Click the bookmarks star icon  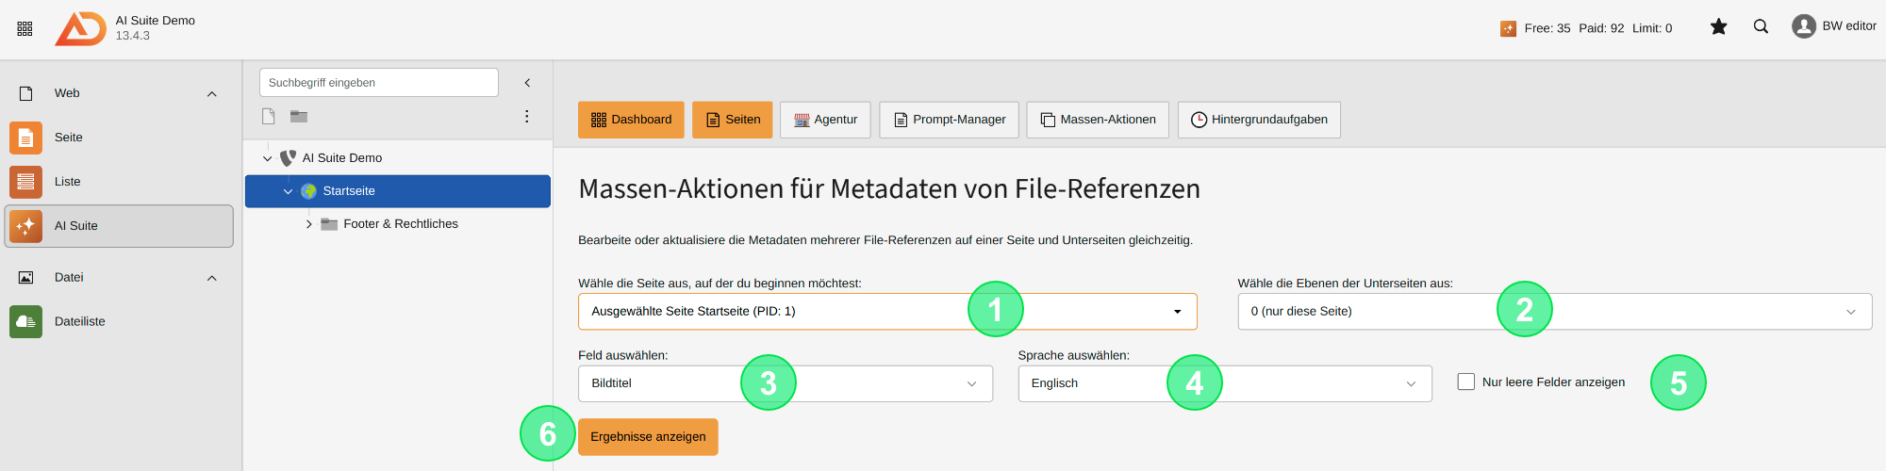pyautogui.click(x=1718, y=27)
